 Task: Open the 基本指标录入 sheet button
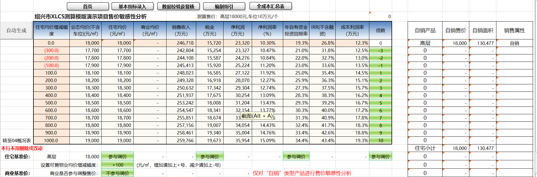click(132, 6)
